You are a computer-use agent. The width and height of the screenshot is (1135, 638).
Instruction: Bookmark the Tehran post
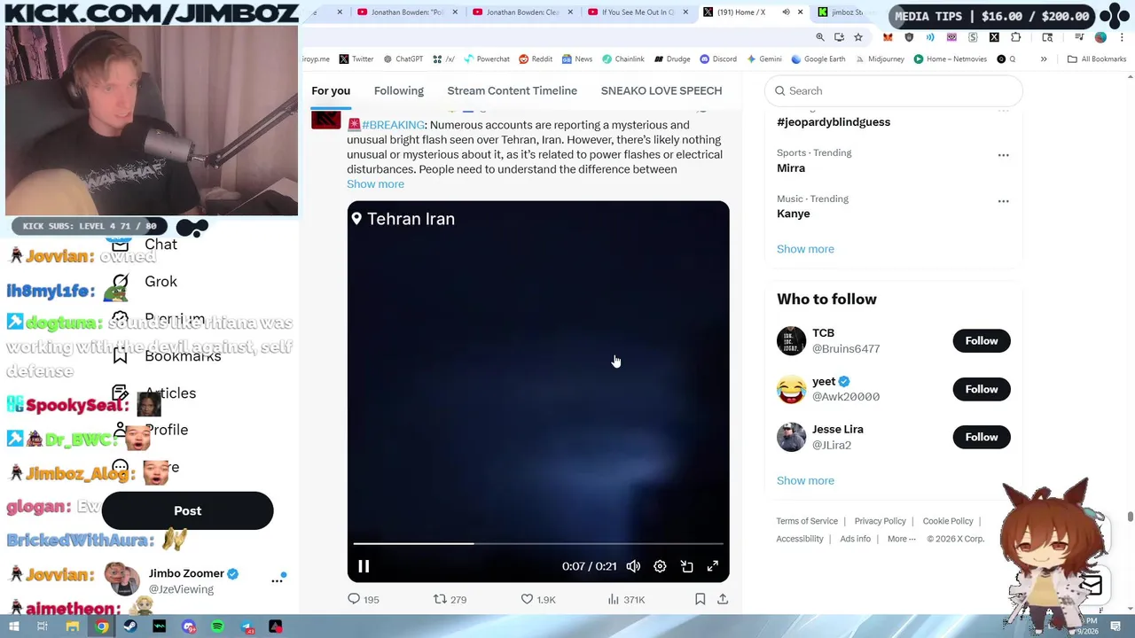click(700, 600)
